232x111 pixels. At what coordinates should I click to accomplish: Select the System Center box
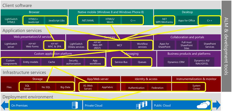tap(196, 87)
